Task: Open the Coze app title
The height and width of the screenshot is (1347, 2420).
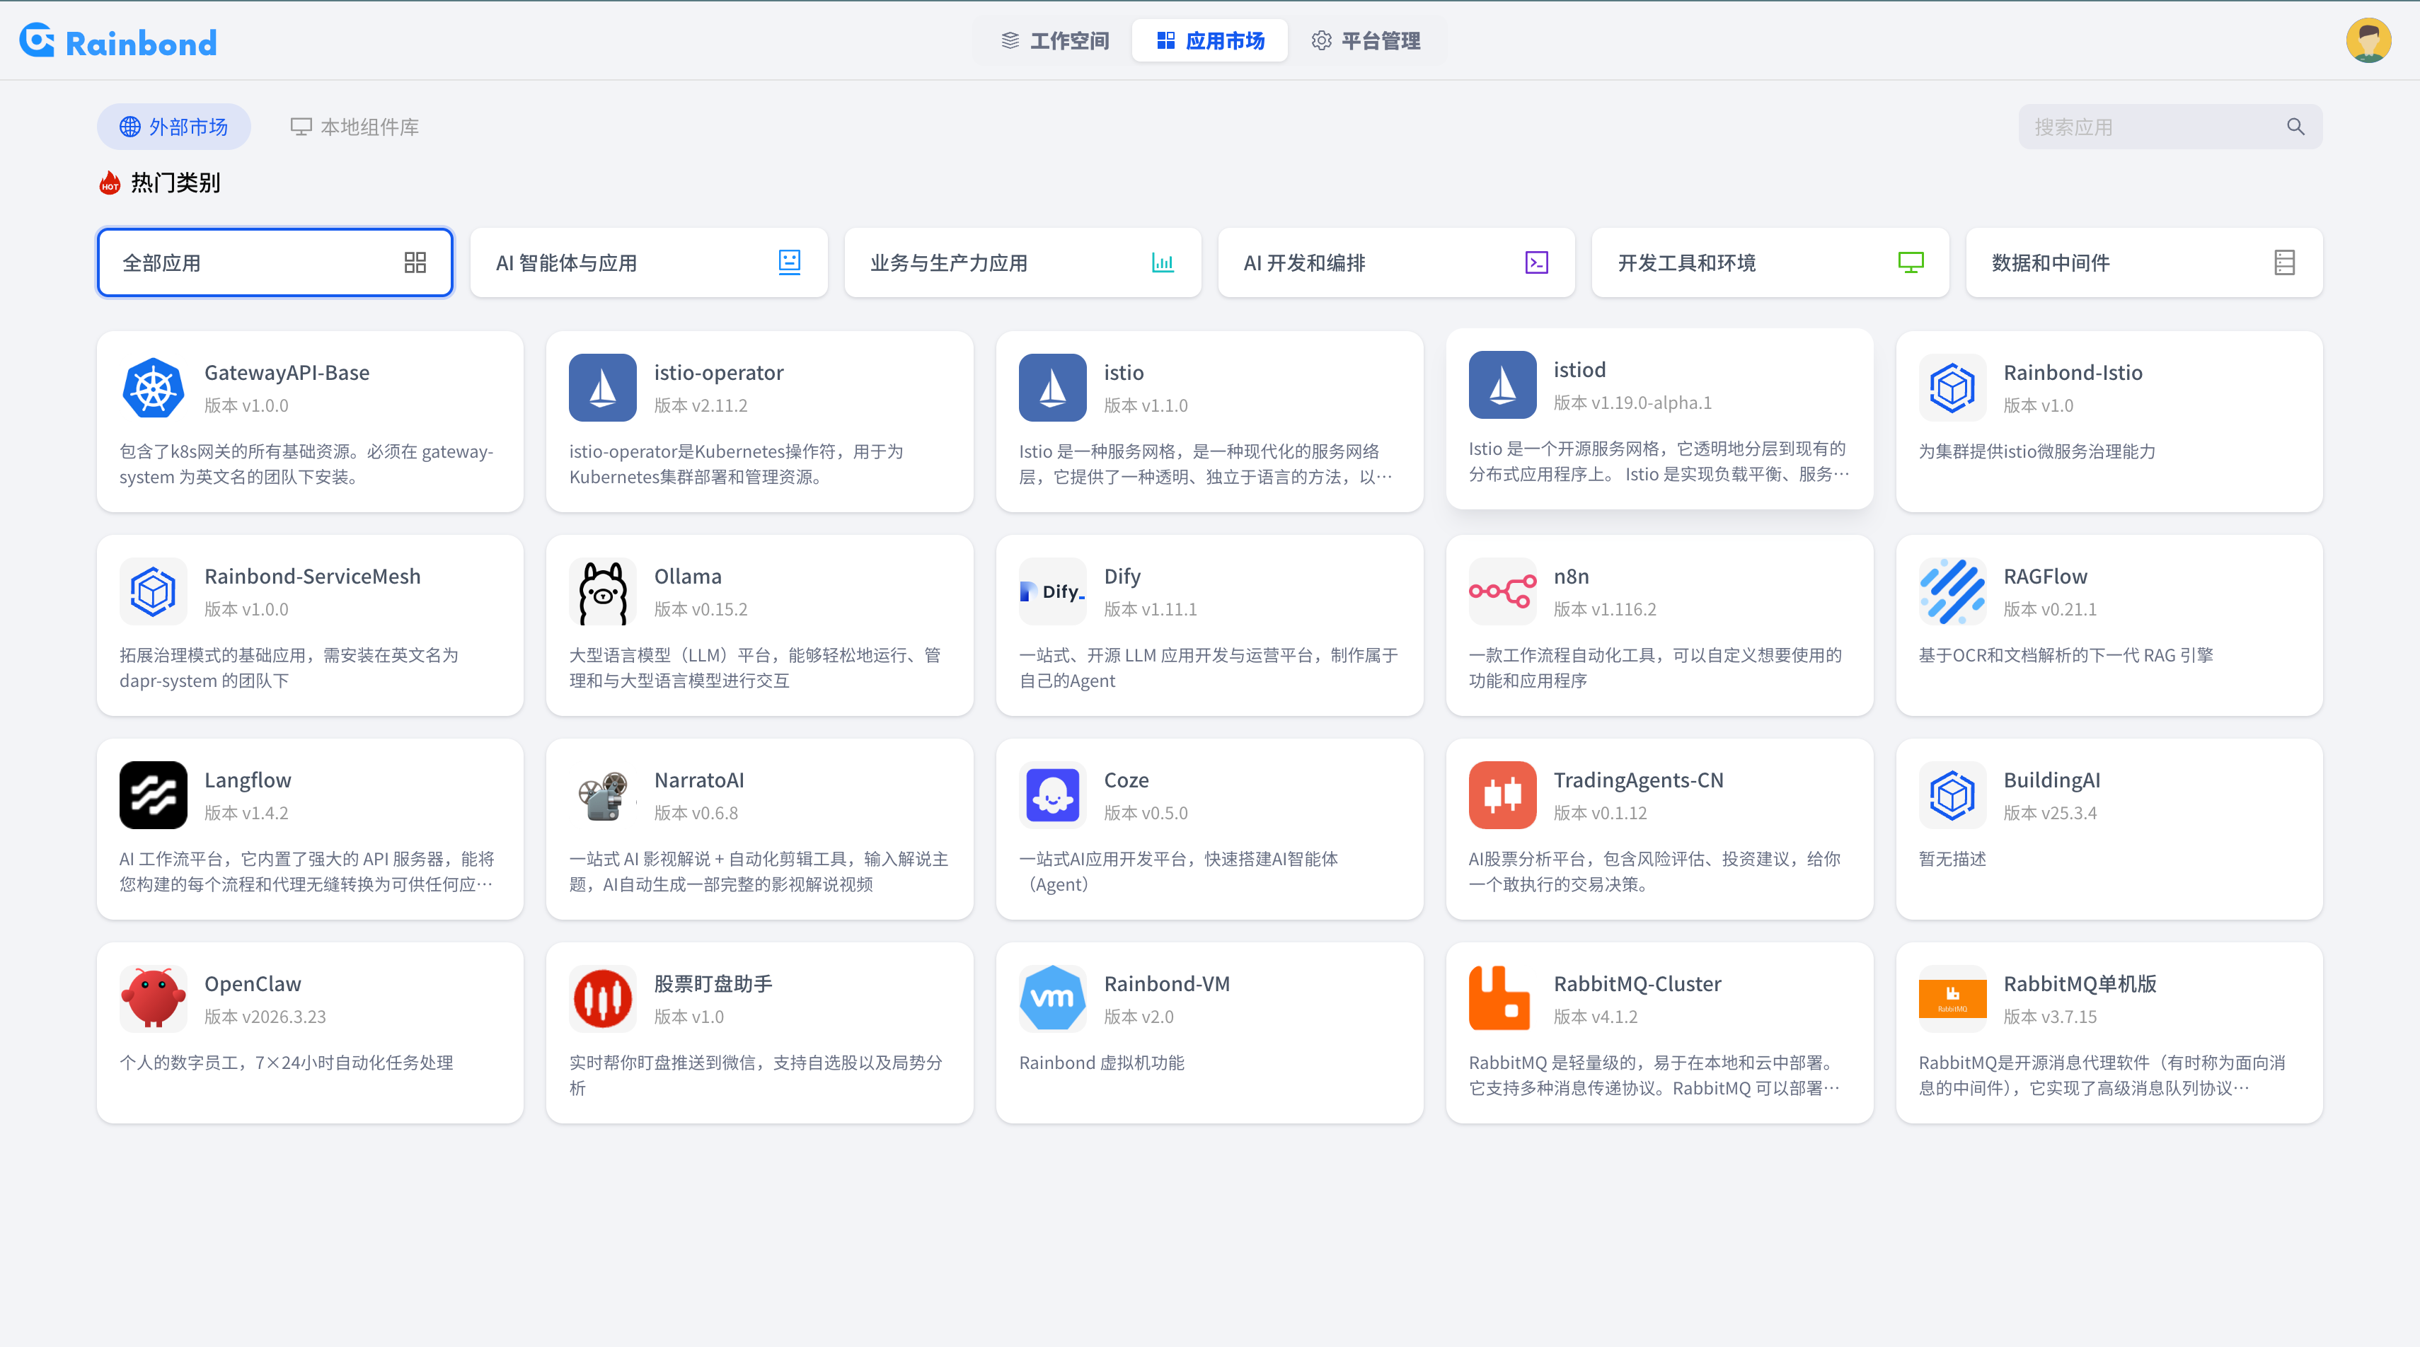Action: 1127,780
